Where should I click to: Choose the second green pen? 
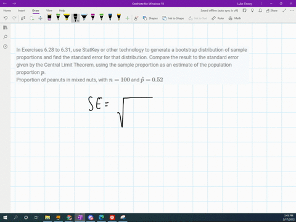tap(102, 17)
